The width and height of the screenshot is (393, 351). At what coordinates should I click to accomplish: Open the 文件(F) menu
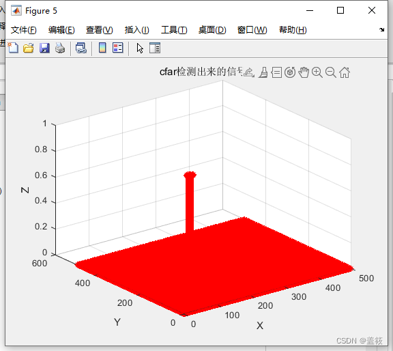click(x=24, y=30)
